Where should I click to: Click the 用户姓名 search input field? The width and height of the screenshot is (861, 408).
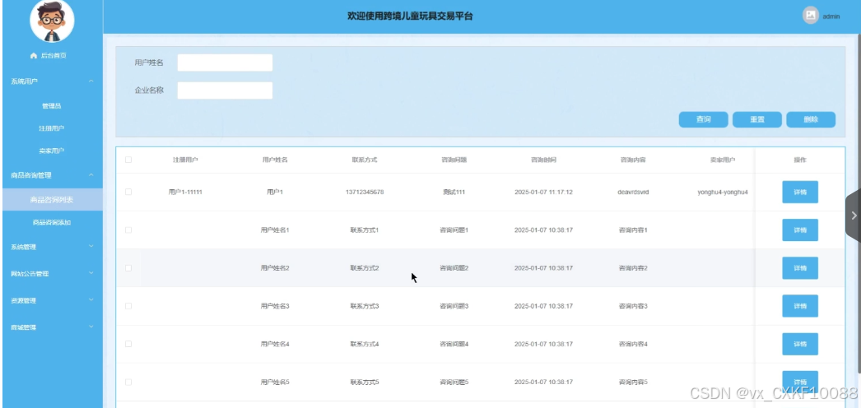point(226,63)
